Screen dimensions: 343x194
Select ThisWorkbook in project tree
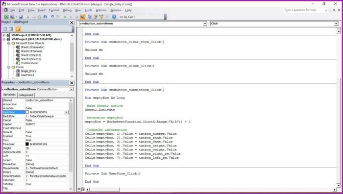pyautogui.click(x=29, y=63)
